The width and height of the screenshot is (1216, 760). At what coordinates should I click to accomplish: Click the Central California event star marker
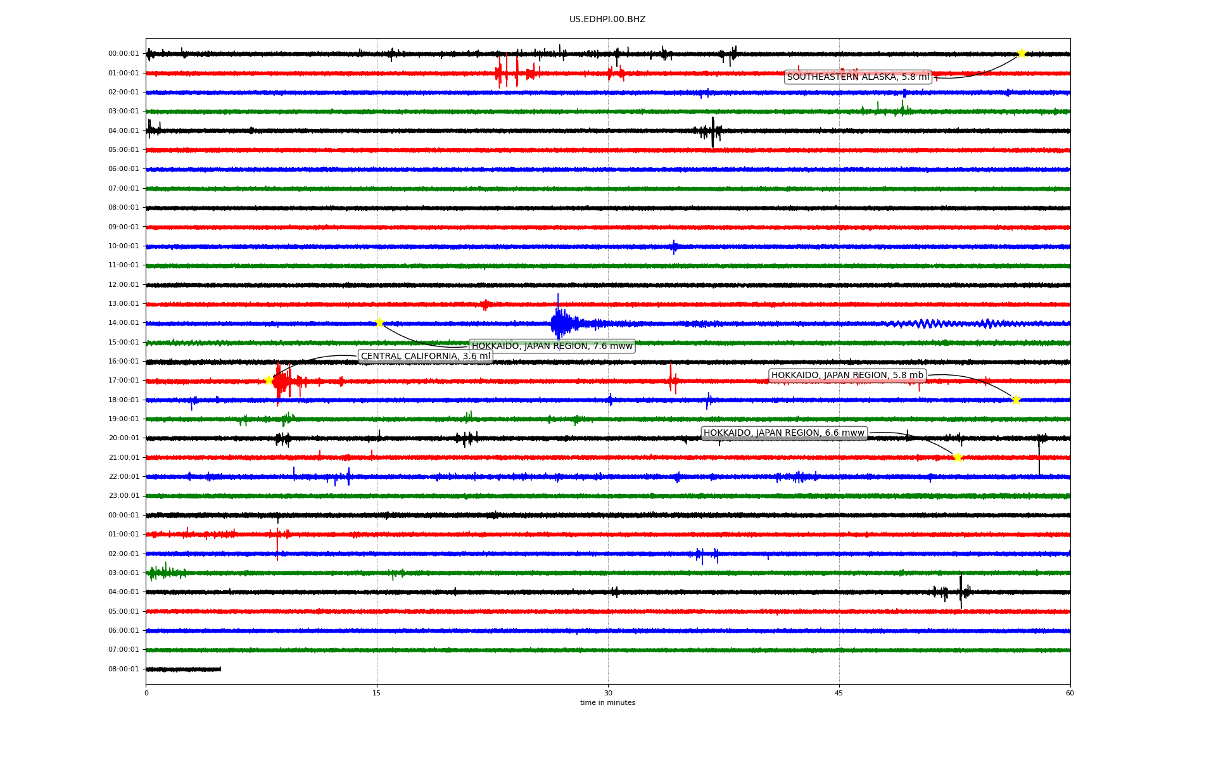point(269,380)
